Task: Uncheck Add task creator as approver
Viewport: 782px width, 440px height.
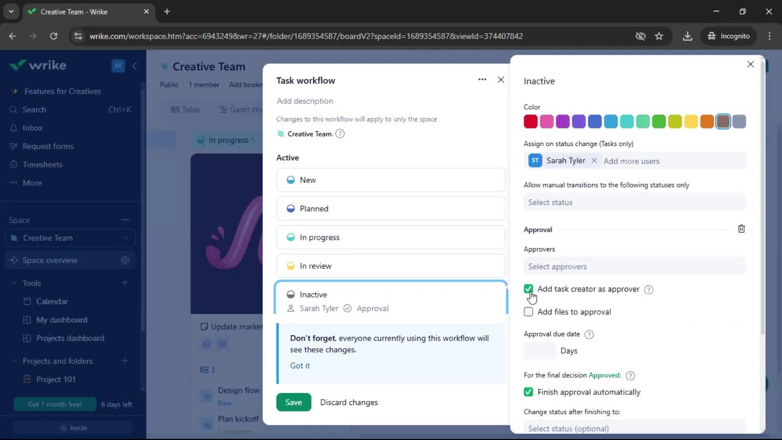Action: click(x=528, y=289)
